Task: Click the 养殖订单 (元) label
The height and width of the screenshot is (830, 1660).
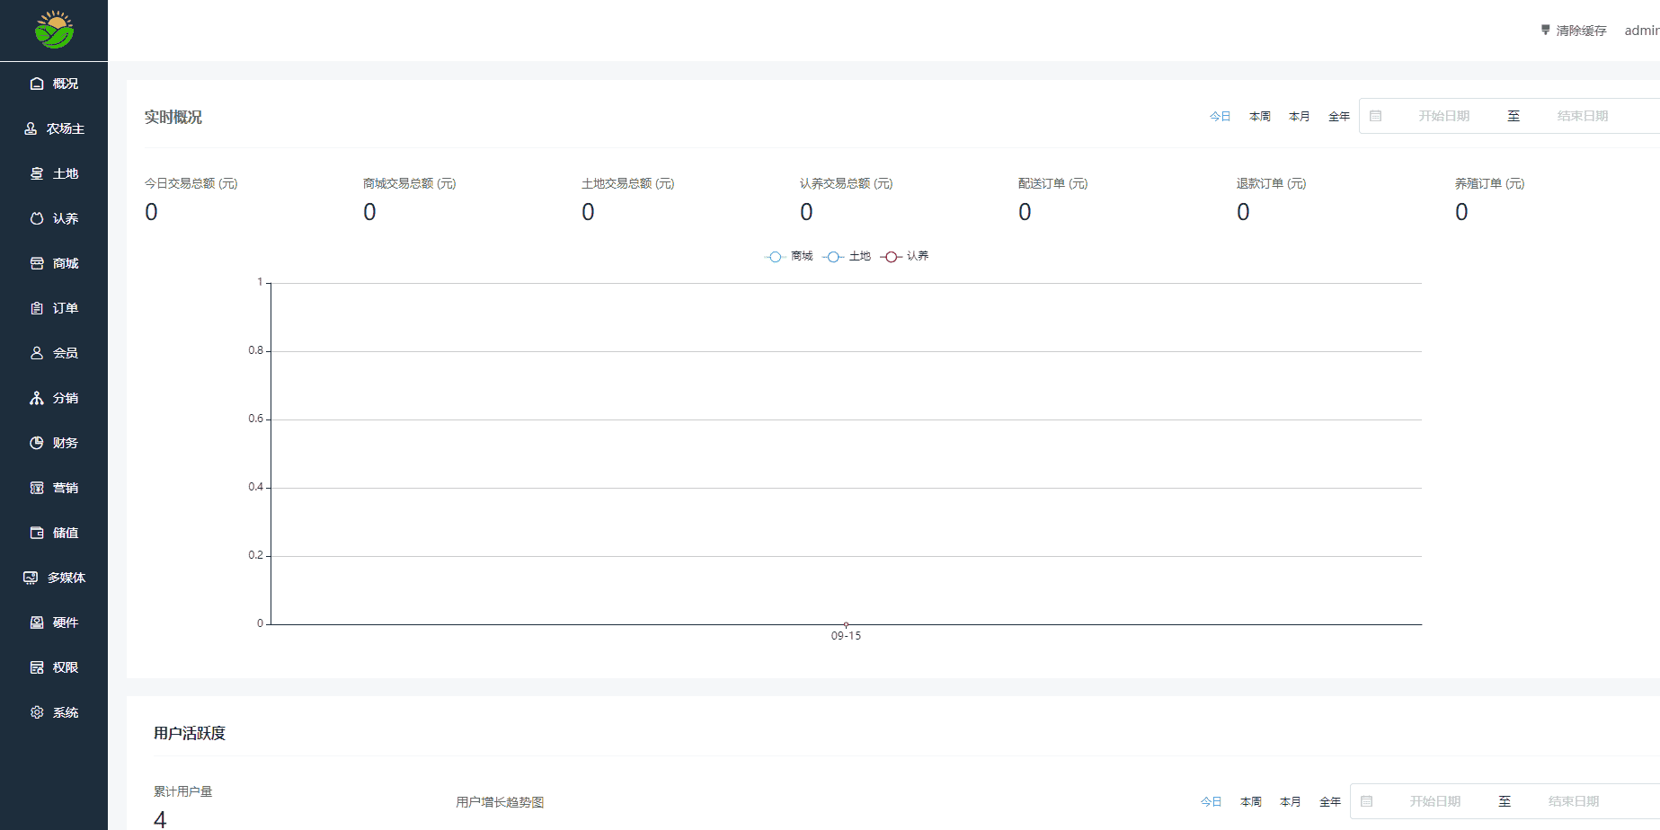Action: [x=1490, y=183]
